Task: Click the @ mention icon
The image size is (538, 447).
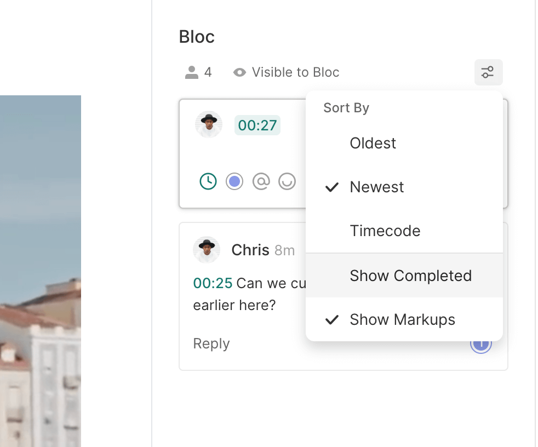Action: (x=261, y=181)
